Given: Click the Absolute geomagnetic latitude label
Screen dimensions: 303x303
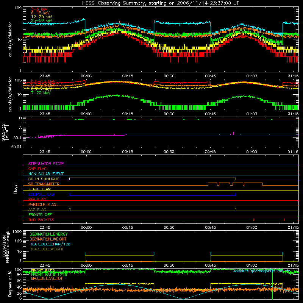Looking at the screenshot, I should [262, 271].
